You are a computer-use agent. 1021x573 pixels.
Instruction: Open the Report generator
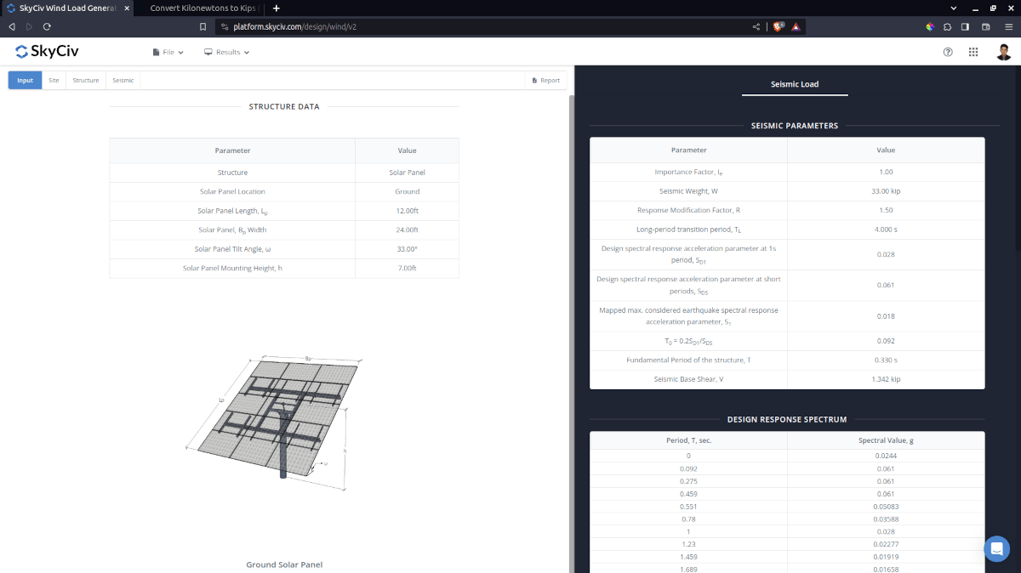click(x=545, y=79)
